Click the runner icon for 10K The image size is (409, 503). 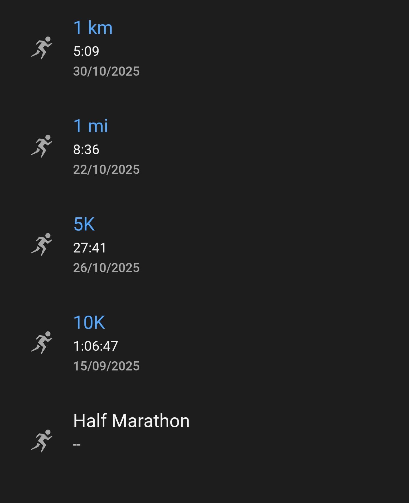(x=42, y=342)
